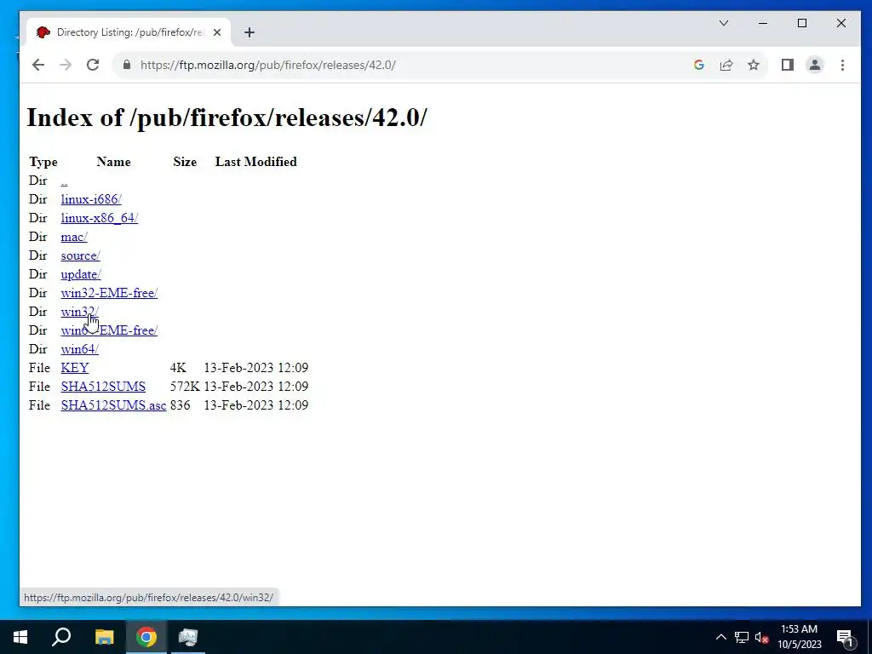Open the mac directory
The width and height of the screenshot is (872, 654).
(x=74, y=237)
